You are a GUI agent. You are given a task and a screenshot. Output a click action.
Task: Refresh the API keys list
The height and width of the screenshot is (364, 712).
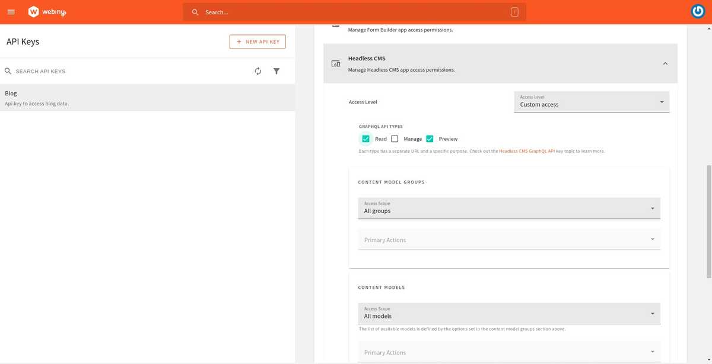[x=258, y=71]
